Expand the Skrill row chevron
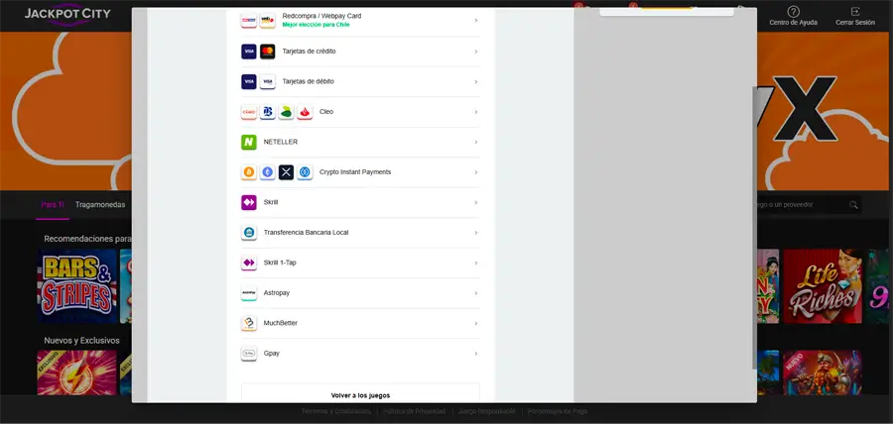893x424 pixels. point(476,202)
